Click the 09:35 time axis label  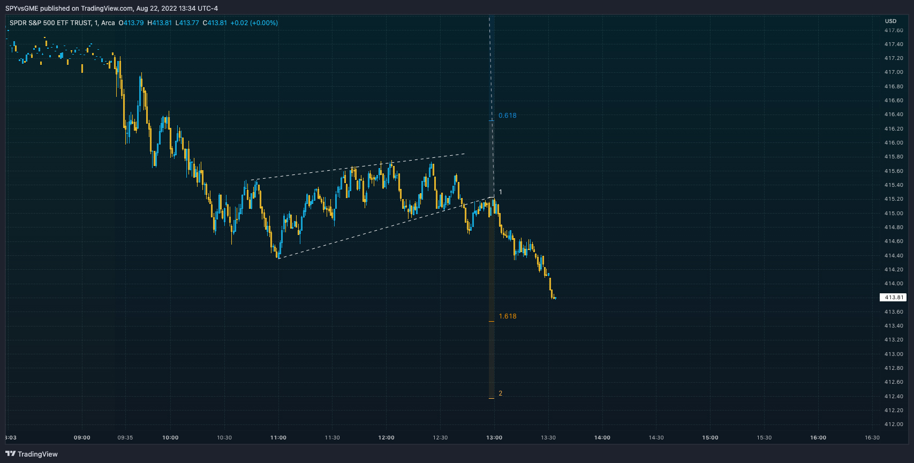click(125, 438)
